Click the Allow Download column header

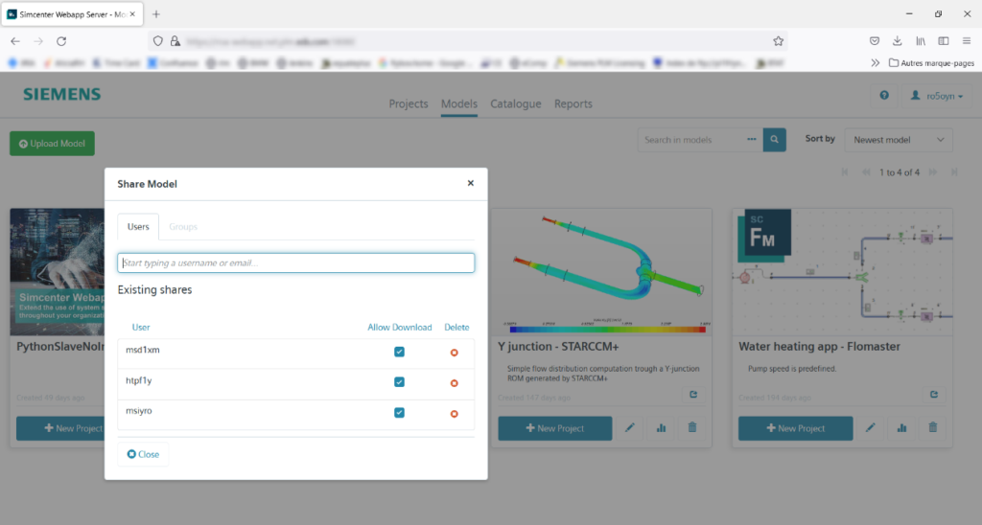click(x=400, y=328)
